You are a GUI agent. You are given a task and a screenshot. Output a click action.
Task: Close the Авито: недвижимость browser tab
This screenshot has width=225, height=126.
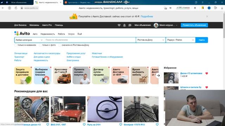60,2
